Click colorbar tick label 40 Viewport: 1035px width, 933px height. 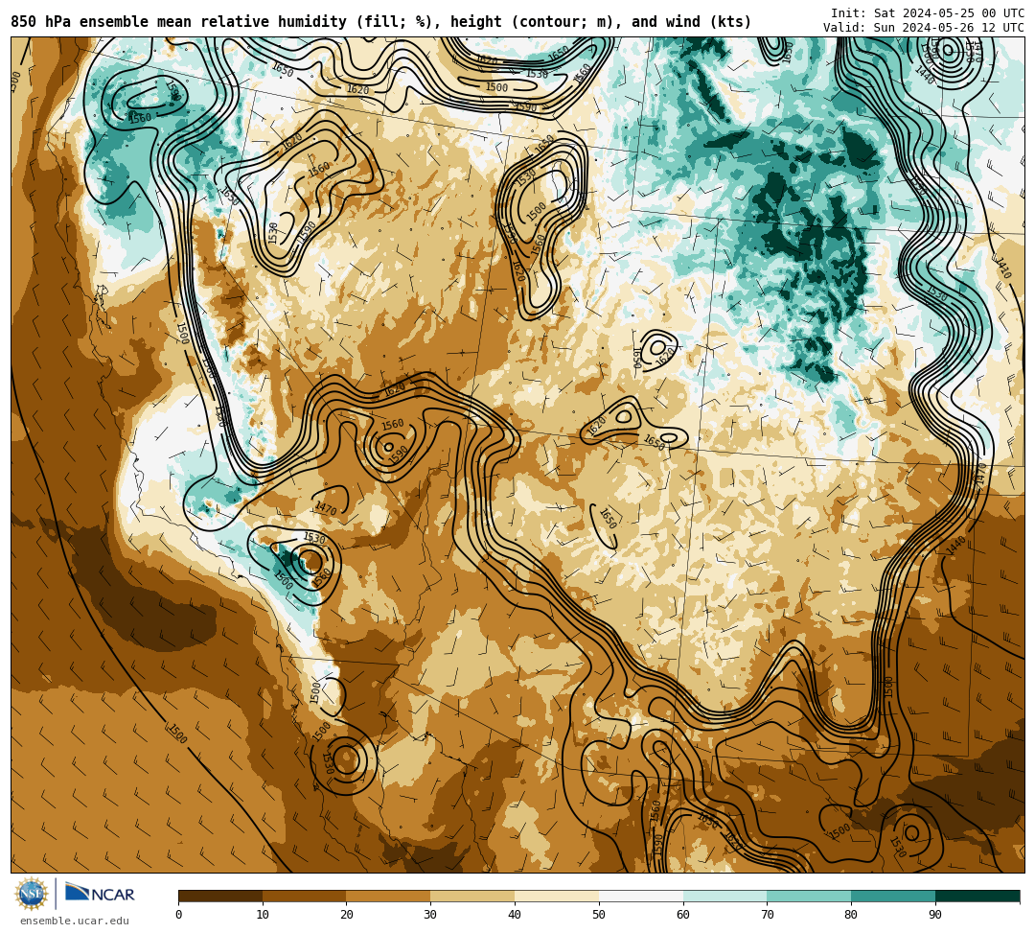(515, 915)
